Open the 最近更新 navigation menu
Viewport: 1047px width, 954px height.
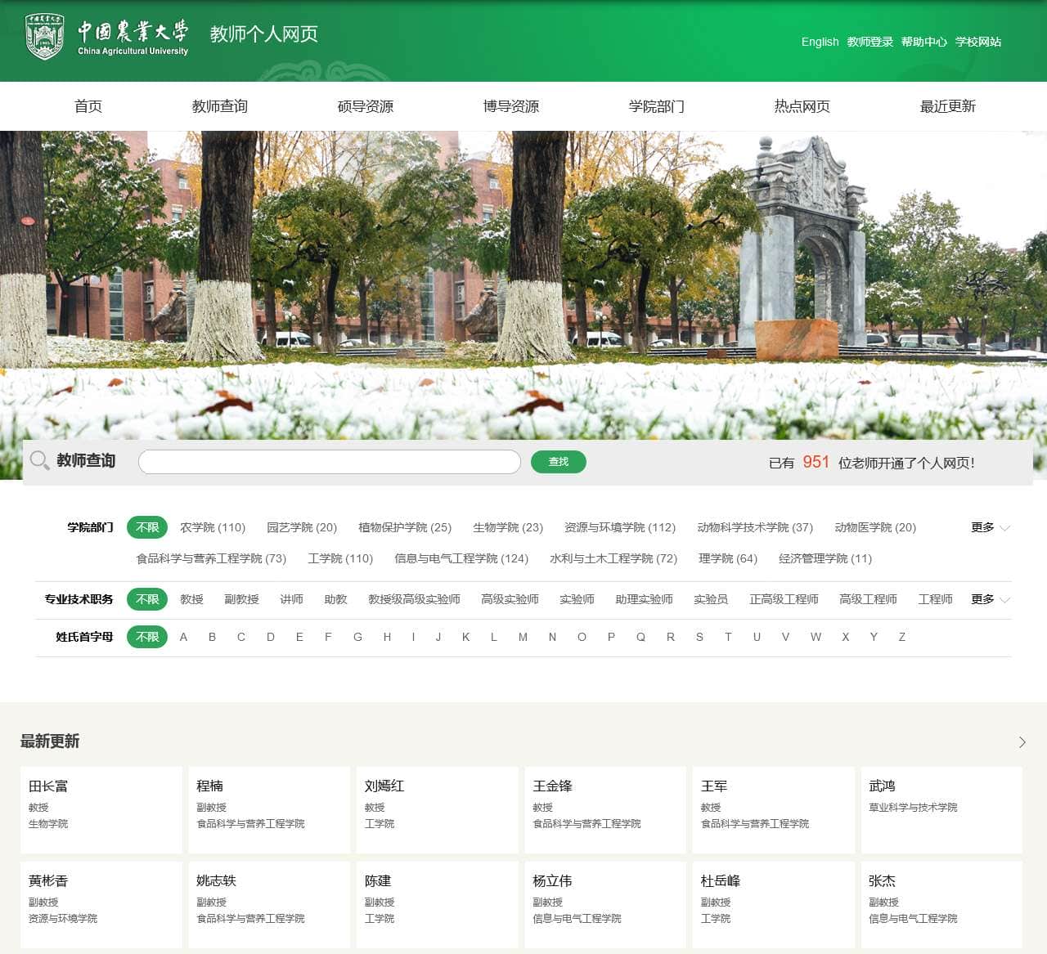(946, 106)
